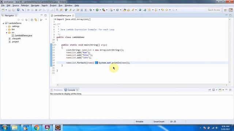
Task: Toggle Skip All Breakpoints in toolbar
Action: point(23,10)
